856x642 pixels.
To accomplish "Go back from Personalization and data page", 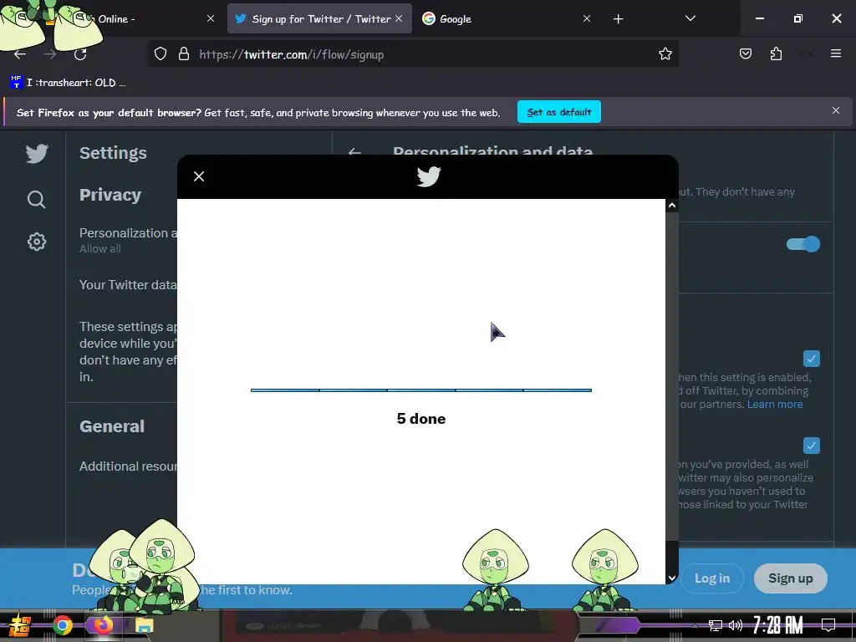I will pyautogui.click(x=354, y=152).
